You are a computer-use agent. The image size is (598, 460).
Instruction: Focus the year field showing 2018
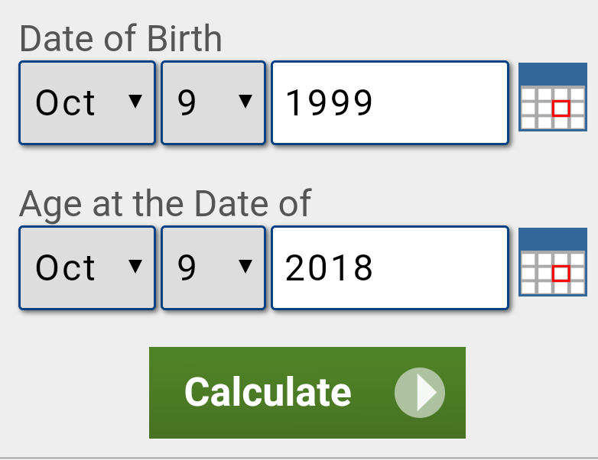click(389, 267)
